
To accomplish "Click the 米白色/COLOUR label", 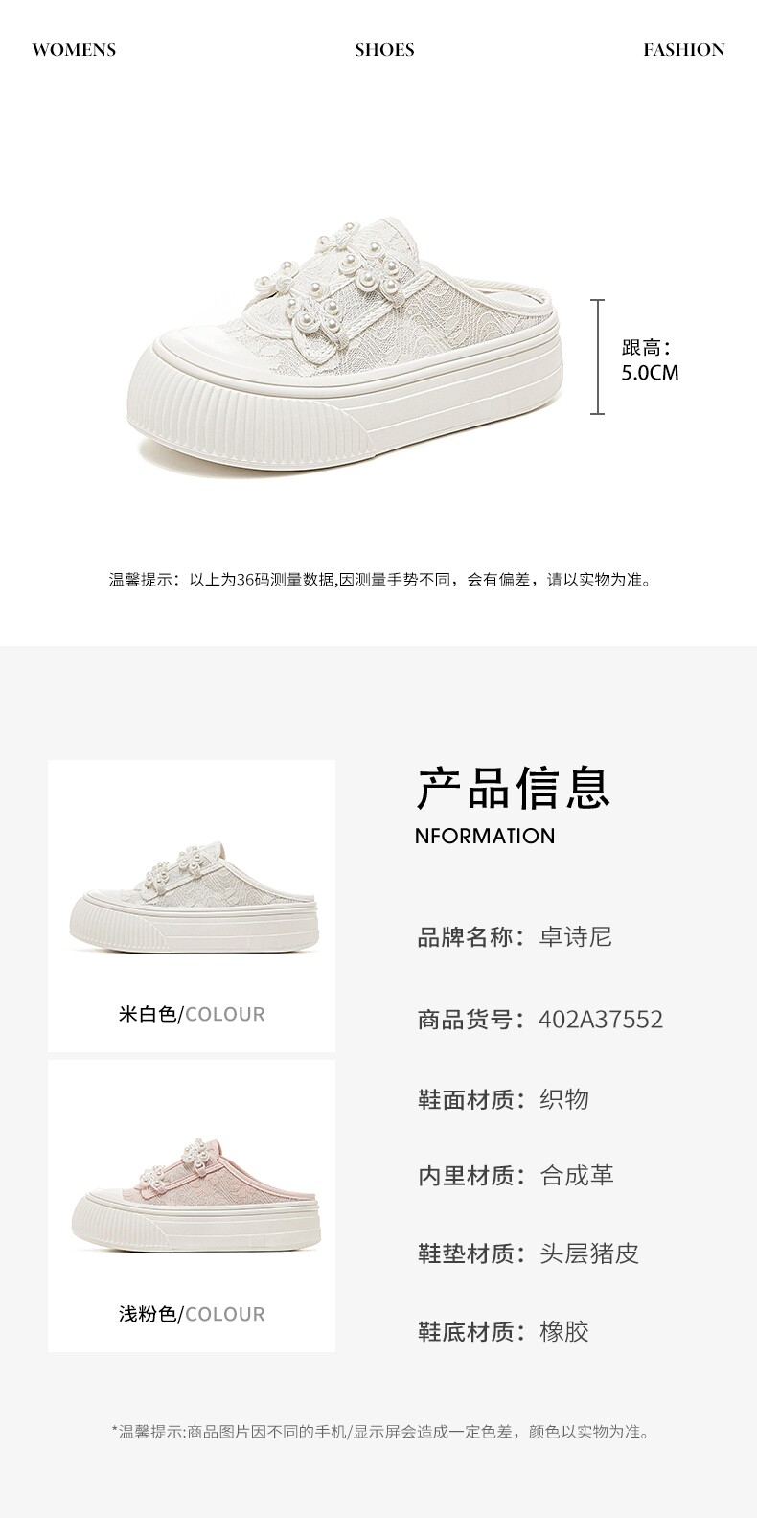I will coord(192,1014).
